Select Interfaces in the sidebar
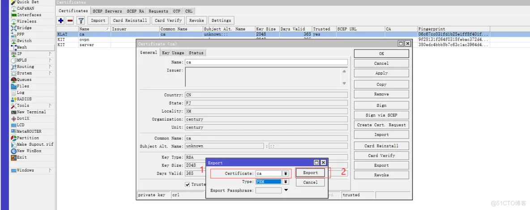Screen dimensions: 530x210 (x=29, y=15)
